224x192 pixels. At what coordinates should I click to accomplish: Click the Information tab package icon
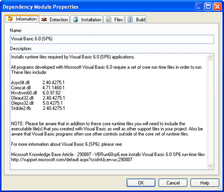10,19
